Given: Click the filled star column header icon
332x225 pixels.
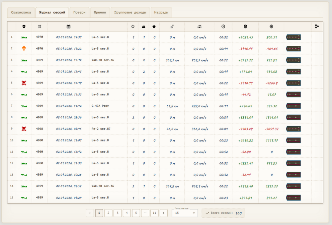Looking at the screenshot, I should click(x=154, y=27).
